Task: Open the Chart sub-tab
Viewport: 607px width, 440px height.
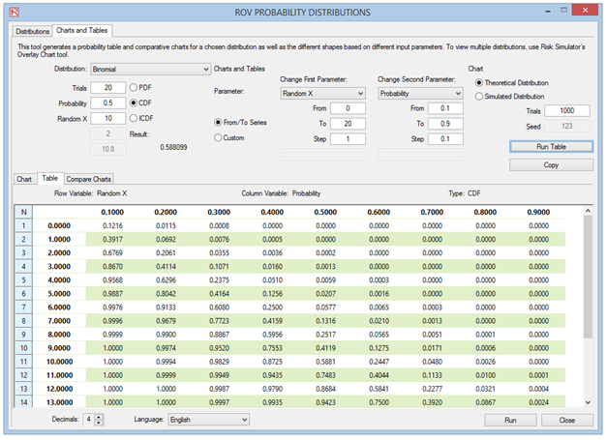Action: (24, 179)
